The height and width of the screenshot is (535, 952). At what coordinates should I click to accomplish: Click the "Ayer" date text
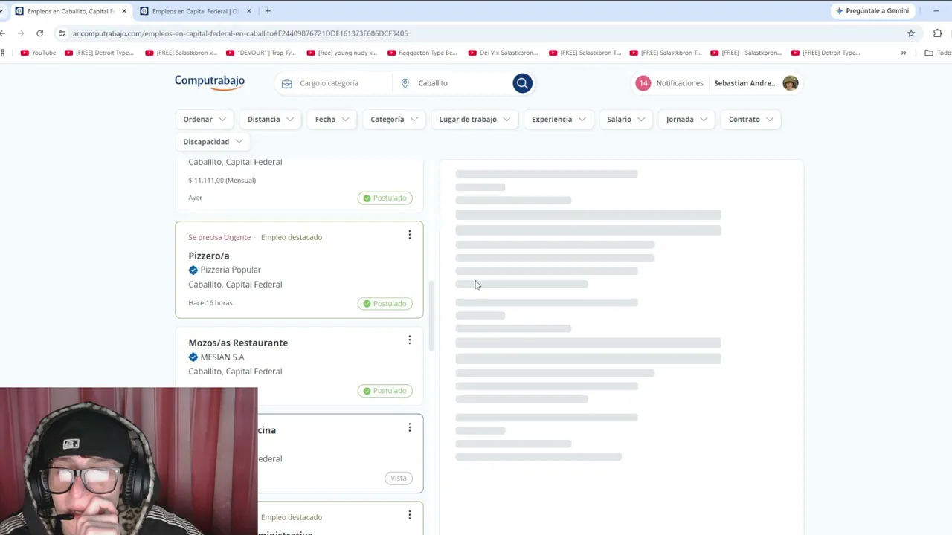[x=195, y=198]
